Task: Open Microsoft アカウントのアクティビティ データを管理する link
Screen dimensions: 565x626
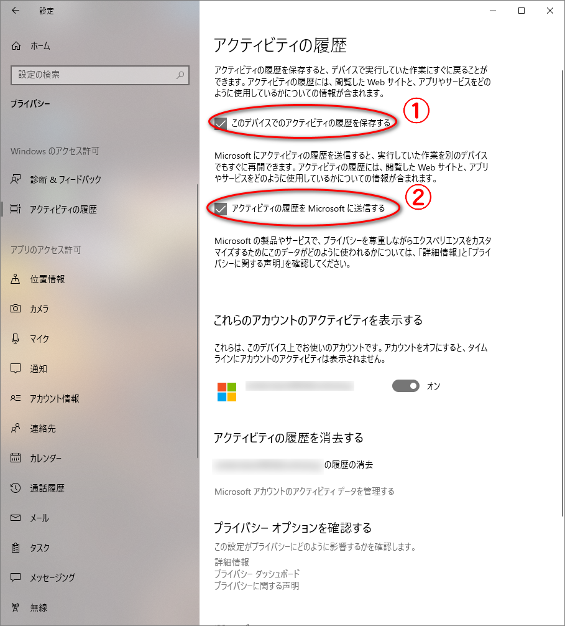Action: (304, 492)
